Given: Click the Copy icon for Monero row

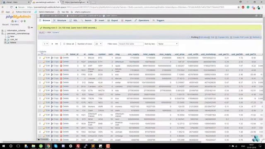Looking at the screenshot, I should [x=52, y=107].
